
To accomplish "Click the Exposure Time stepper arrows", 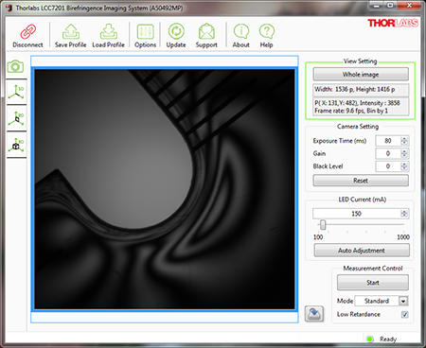I will (x=404, y=141).
